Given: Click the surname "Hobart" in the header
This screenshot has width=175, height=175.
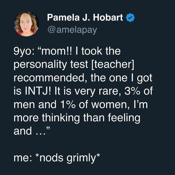Looking at the screenshot, I should [x=108, y=18].
